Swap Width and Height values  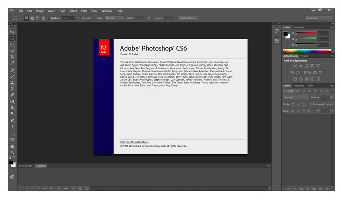149,18
